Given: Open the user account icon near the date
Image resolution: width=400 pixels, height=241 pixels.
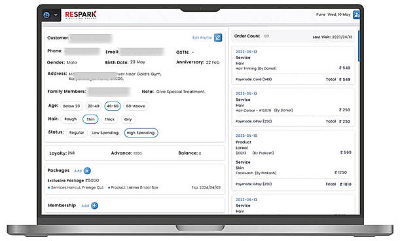Looking at the screenshot, I should point(356,15).
